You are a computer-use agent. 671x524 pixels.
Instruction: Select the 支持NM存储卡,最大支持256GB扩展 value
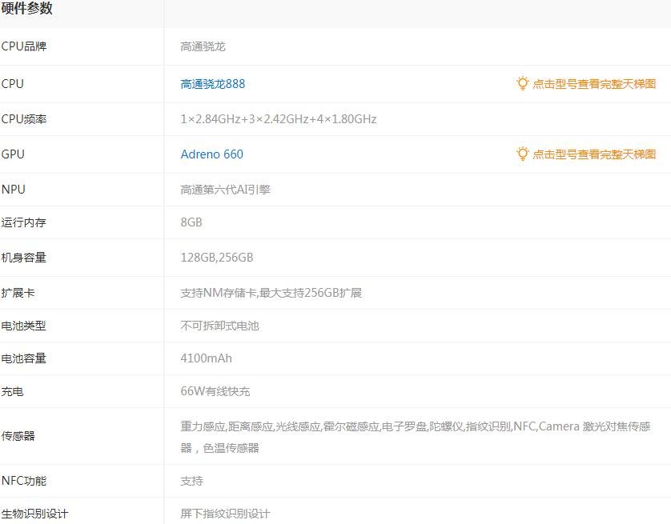[x=271, y=293]
